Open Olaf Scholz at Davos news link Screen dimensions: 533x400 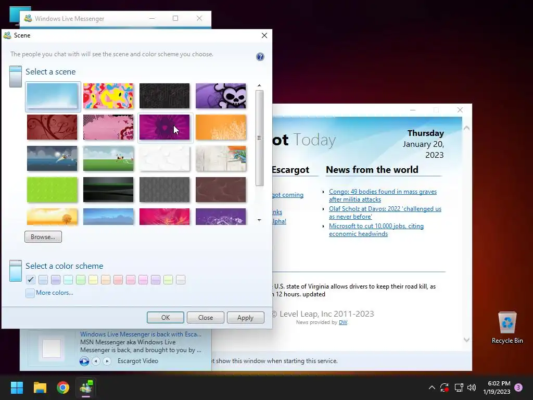(385, 213)
